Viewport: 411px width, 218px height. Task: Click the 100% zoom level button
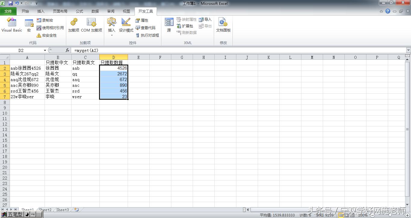tap(363, 215)
